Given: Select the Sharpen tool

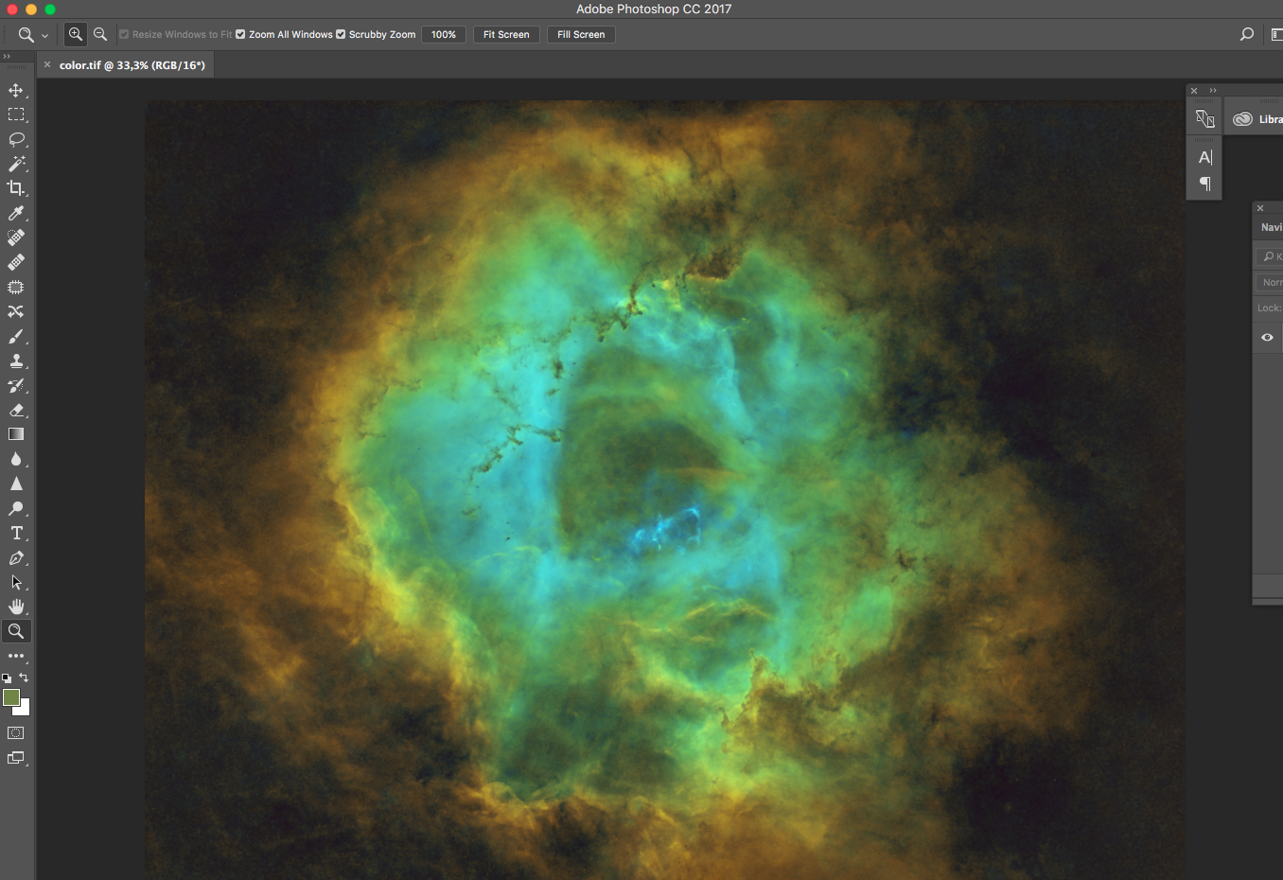Looking at the screenshot, I should pos(16,484).
